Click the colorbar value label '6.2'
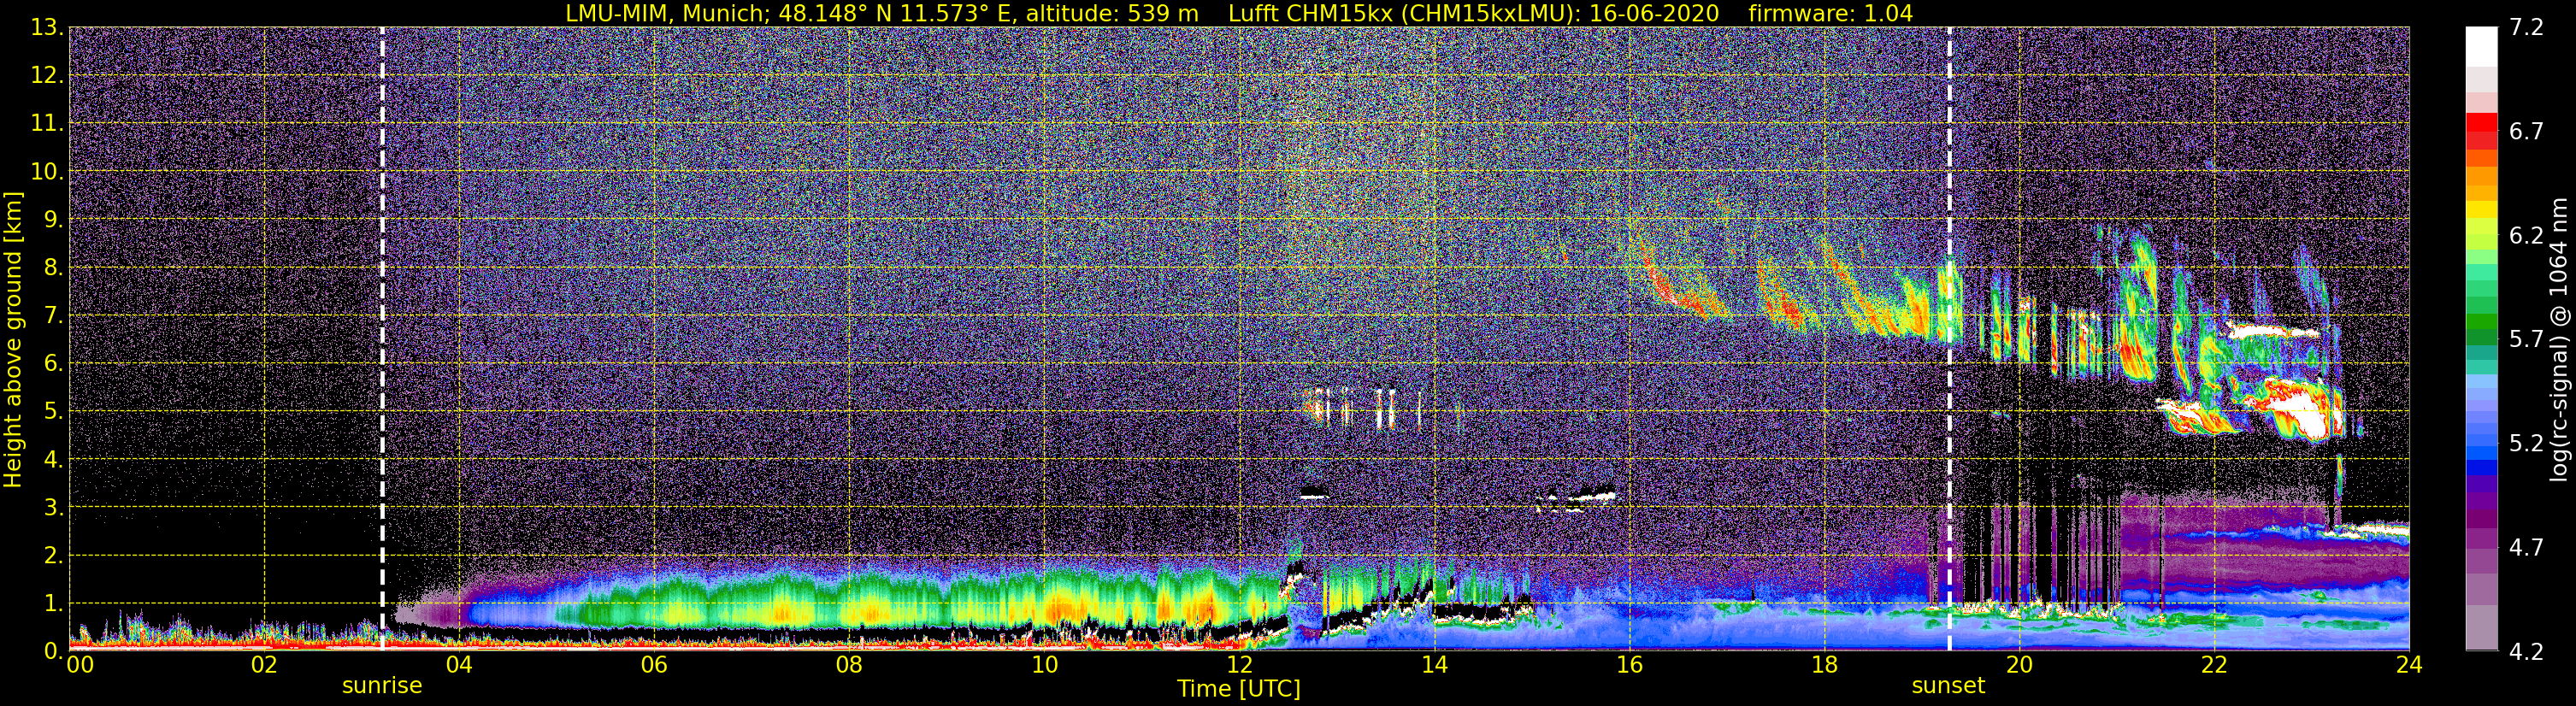Screen dimensions: 2576x706 (2526, 236)
